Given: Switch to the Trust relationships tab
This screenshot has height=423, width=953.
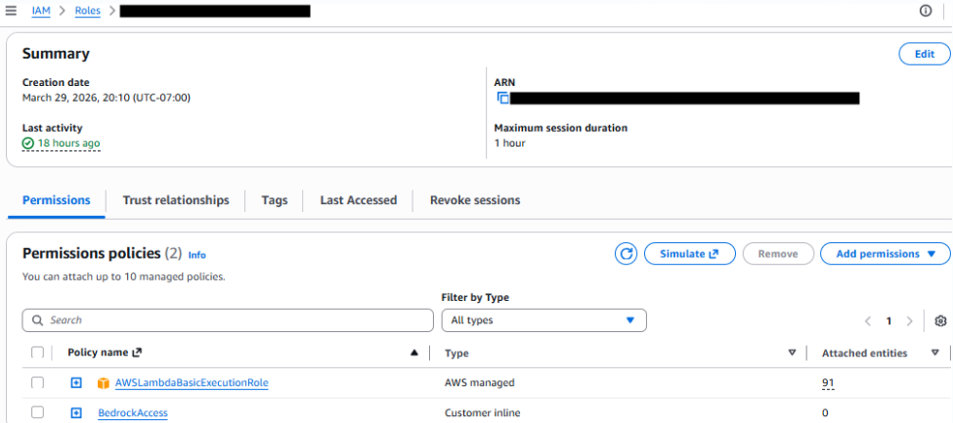Looking at the screenshot, I should pyautogui.click(x=176, y=200).
